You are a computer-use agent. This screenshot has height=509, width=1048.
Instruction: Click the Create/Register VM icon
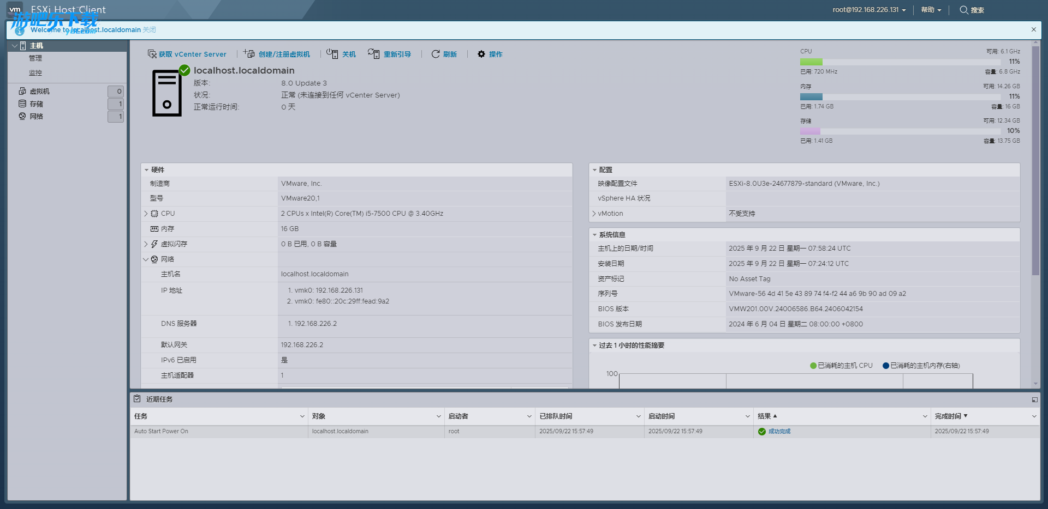click(x=249, y=53)
